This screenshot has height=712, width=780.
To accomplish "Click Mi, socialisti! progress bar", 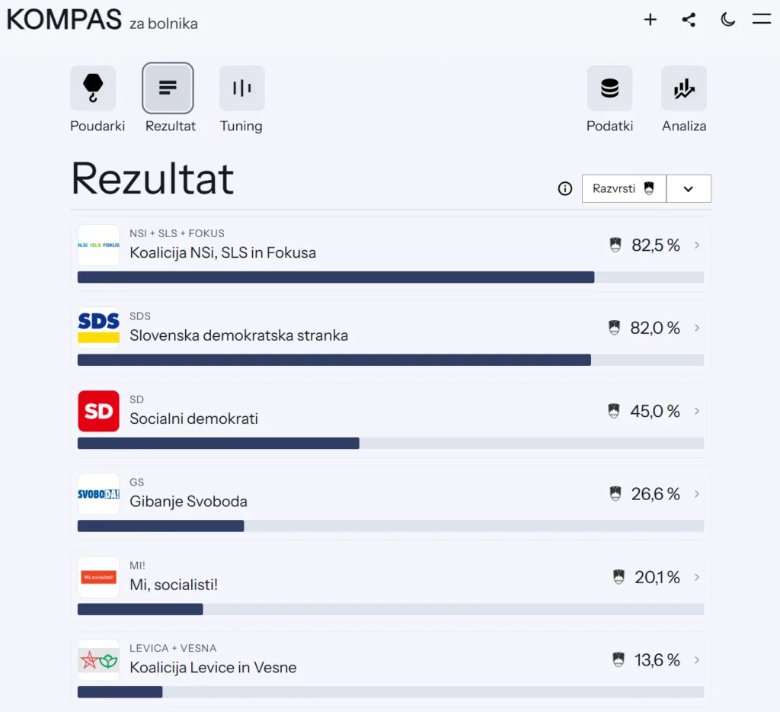I will click(x=390, y=609).
